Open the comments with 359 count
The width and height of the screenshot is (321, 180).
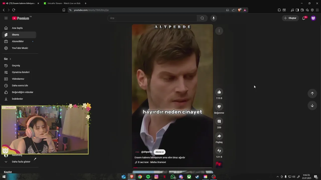219,121
